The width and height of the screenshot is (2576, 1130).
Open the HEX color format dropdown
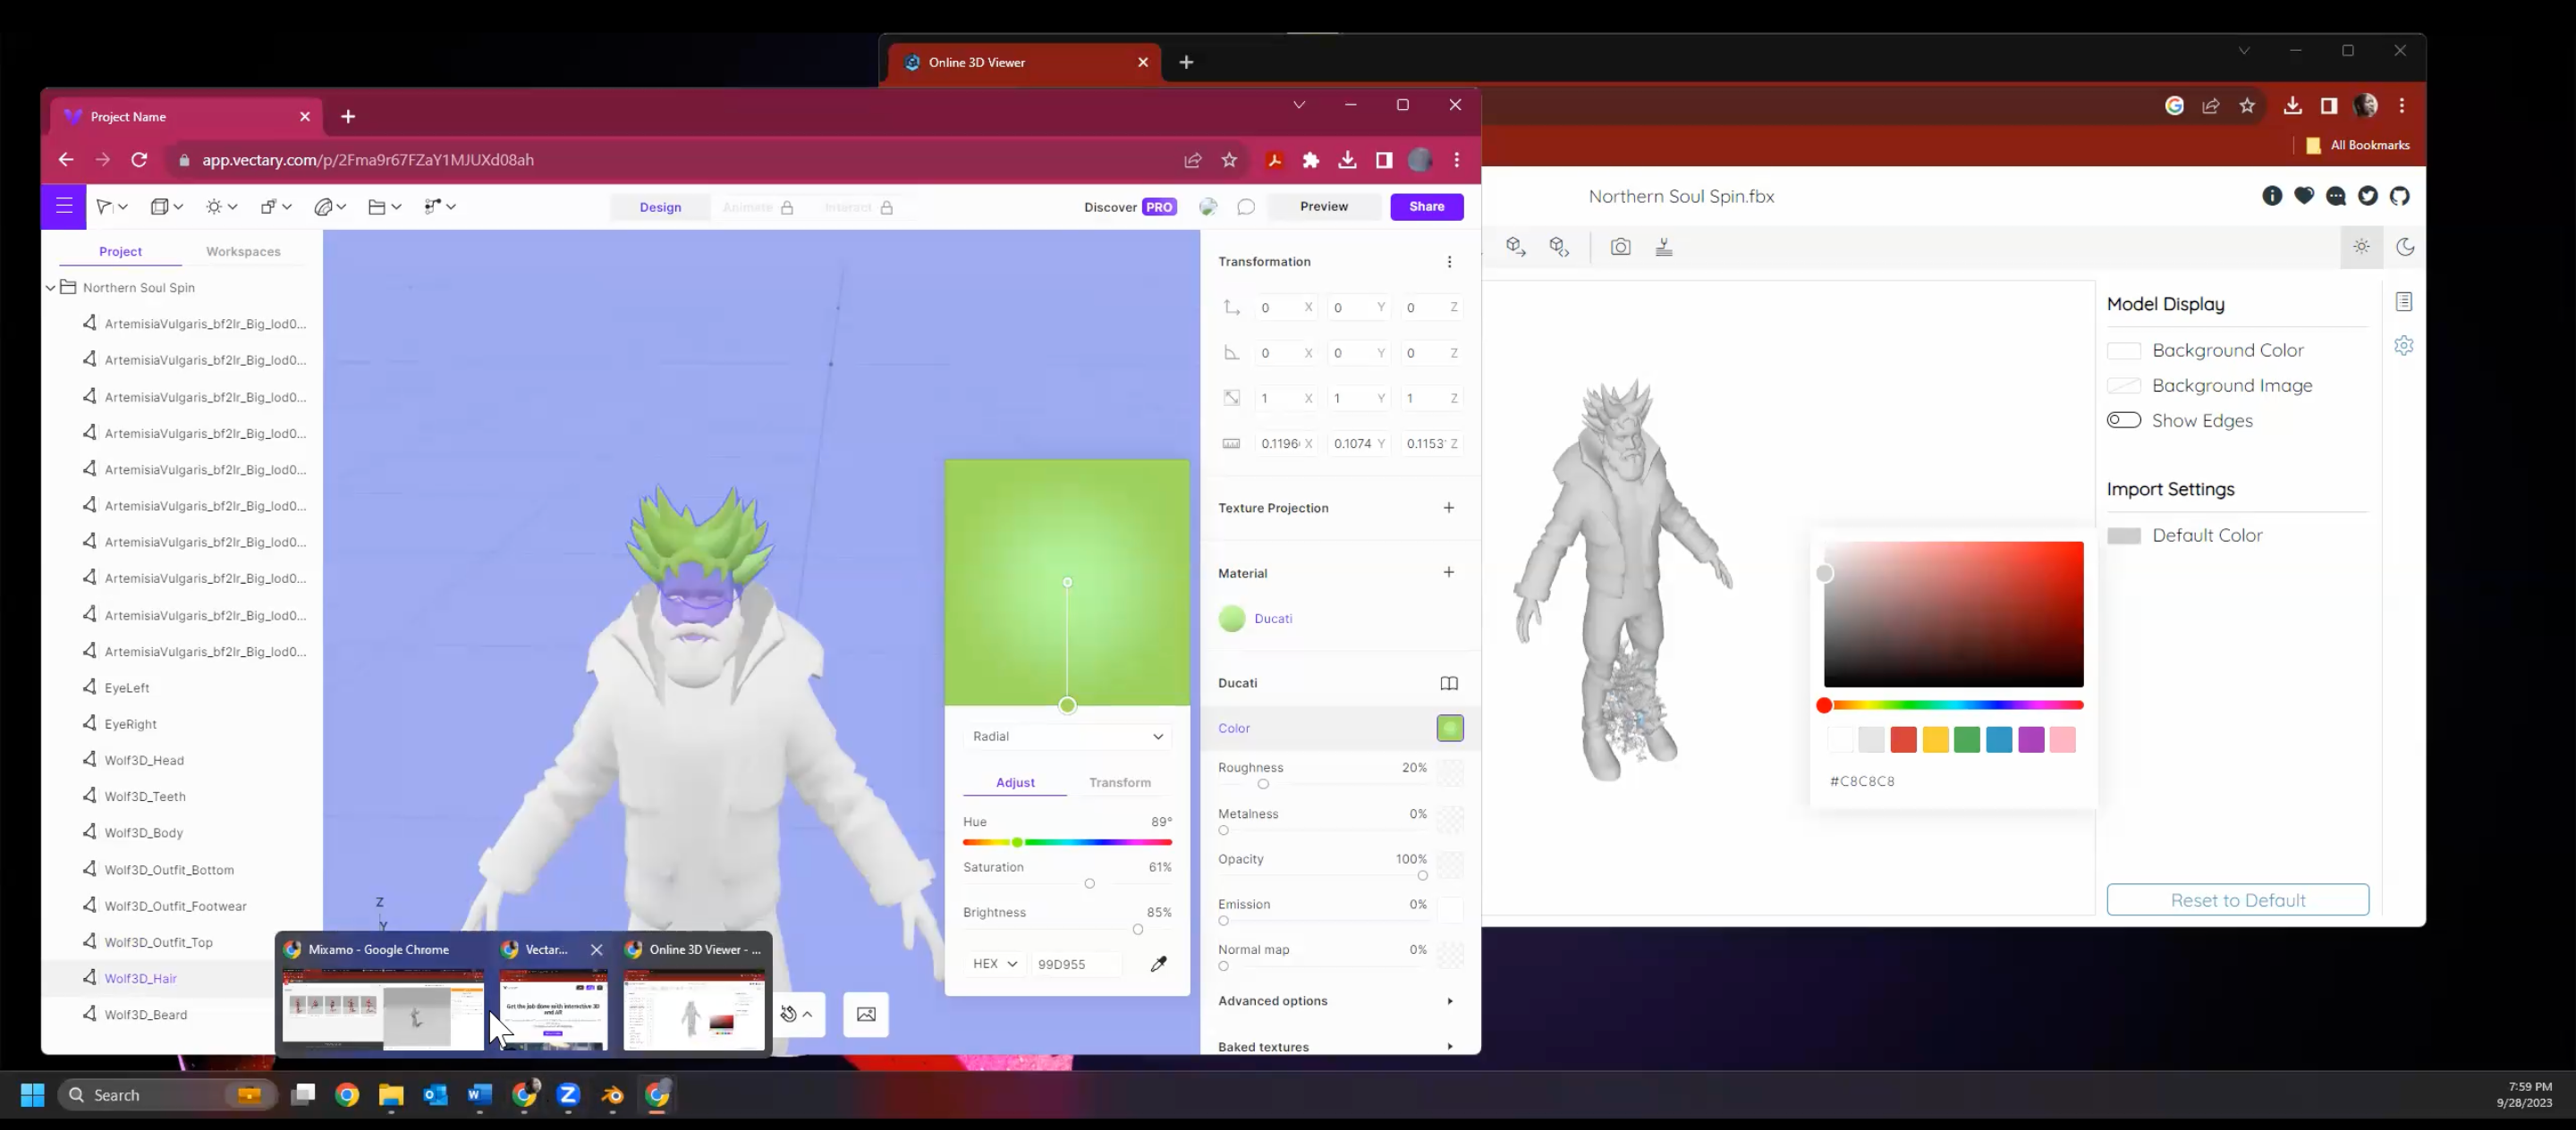(x=995, y=963)
